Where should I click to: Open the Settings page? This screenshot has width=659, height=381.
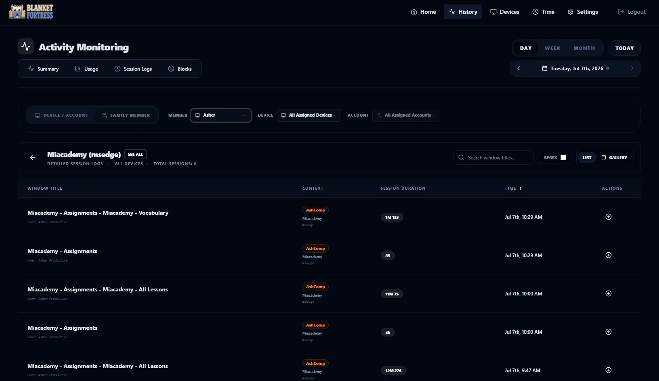[583, 12]
